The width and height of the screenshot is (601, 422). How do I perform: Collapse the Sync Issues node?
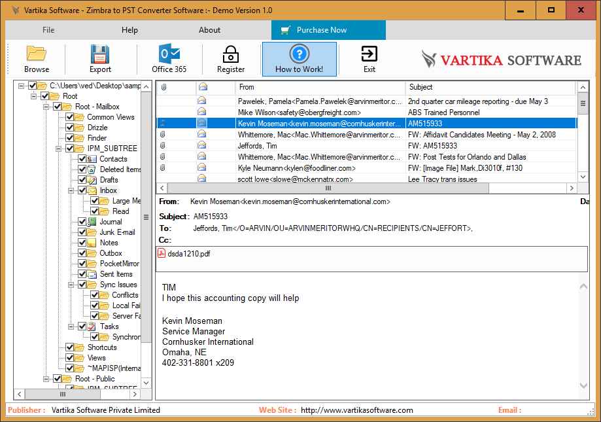pyautogui.click(x=71, y=285)
